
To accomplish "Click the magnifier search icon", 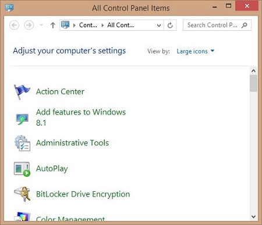I will (245, 25).
